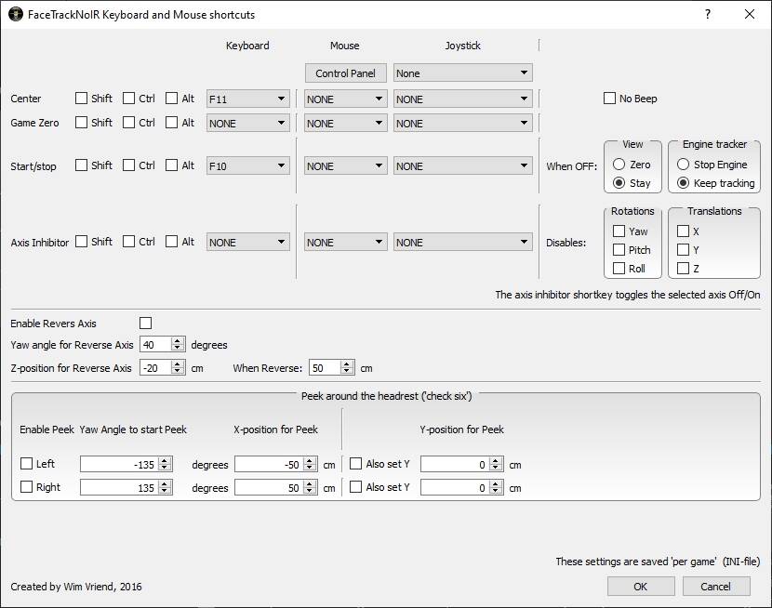Open the Start/stop mouse dropdown
The width and height of the screenshot is (772, 608).
(x=345, y=165)
